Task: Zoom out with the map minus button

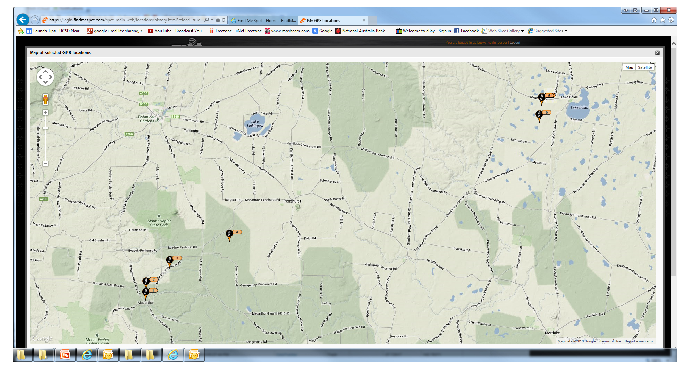Action: [x=45, y=164]
